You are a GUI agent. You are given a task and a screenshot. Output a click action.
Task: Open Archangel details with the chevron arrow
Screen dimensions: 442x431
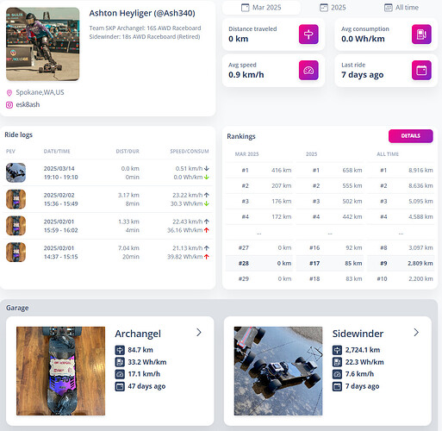pos(199,333)
